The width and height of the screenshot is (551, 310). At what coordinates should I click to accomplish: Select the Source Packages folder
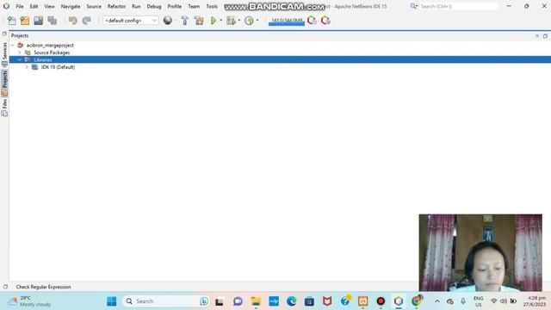tap(52, 53)
